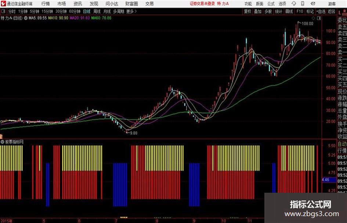Image resolution: width=347 pixels, height=223 pixels.
Task: Click the 4.46 indicator value marker
Action: coord(329,180)
